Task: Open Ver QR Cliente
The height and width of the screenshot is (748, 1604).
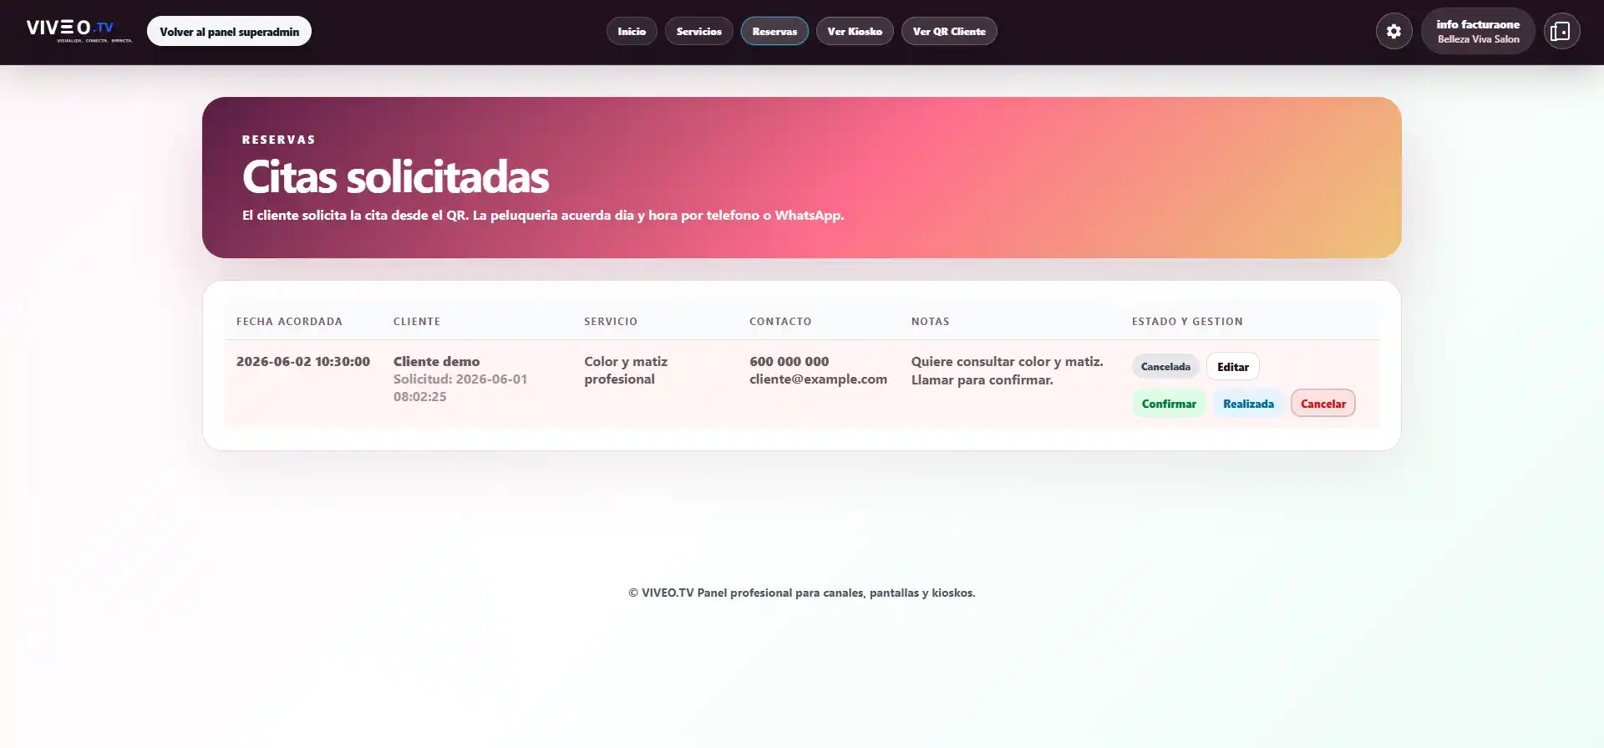Action: pos(949,32)
